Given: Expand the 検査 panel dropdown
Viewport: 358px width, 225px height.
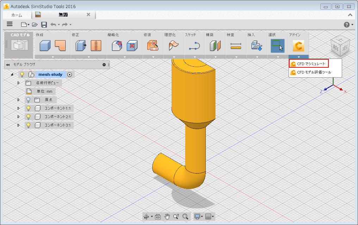Looking at the screenshot, I should point(236,57).
